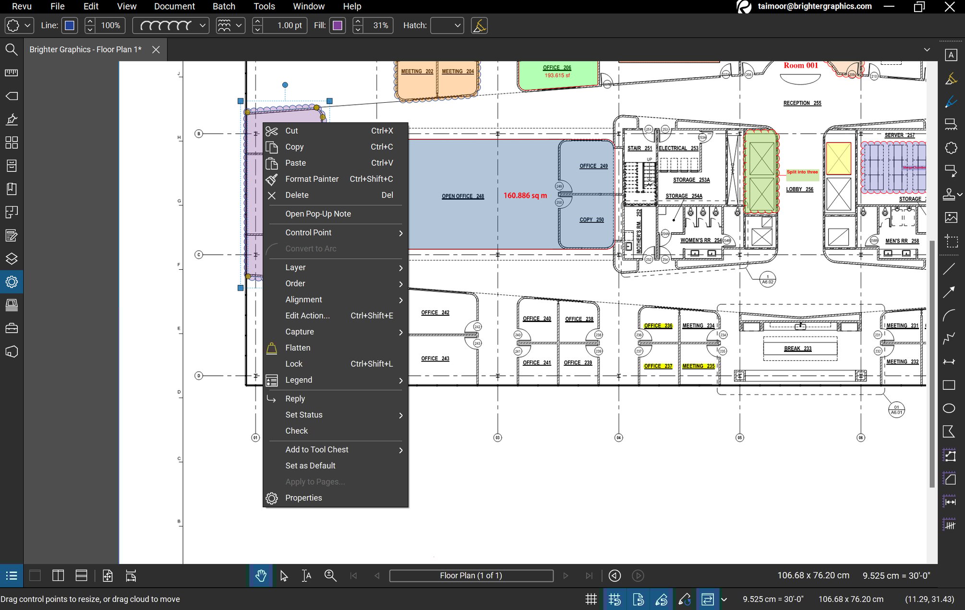965x610 pixels.
Task: Choose Set as Default from the context menu
Action: 310,466
